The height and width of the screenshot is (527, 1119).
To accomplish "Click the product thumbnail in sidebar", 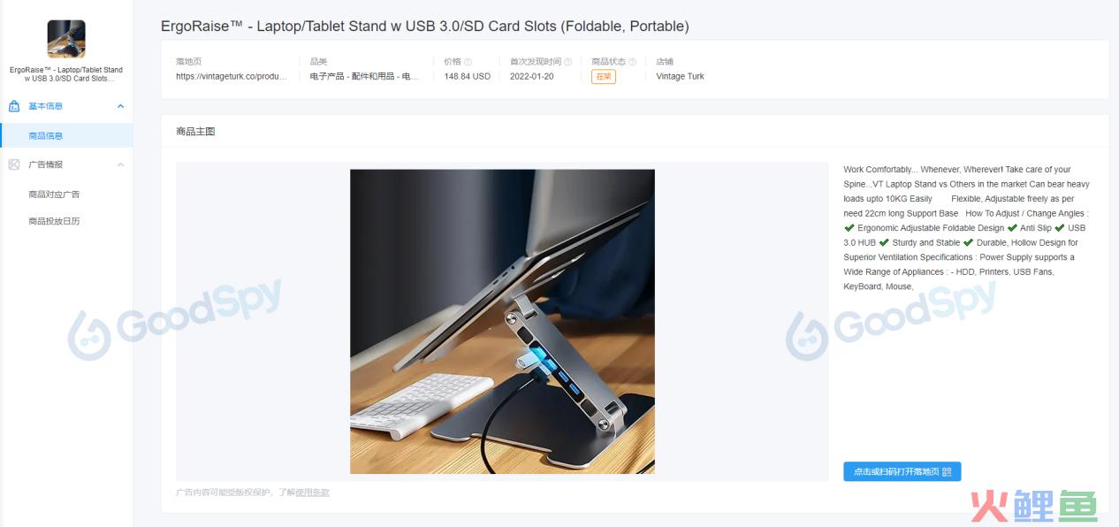I will click(x=66, y=40).
